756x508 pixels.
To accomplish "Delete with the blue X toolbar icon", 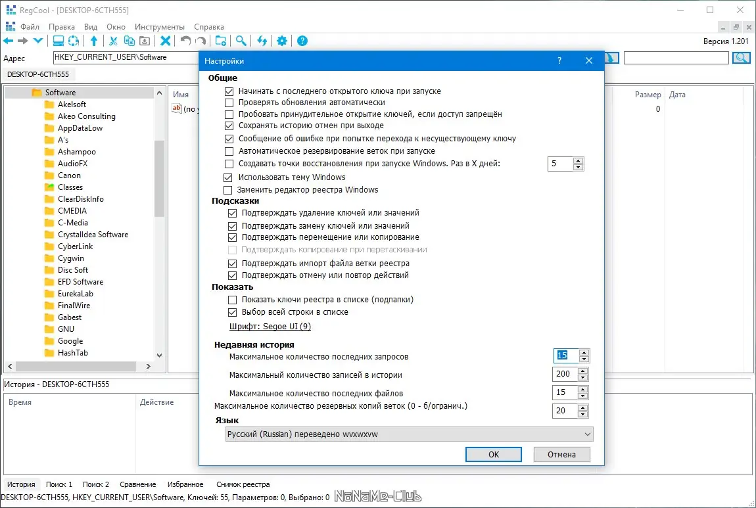I will tap(166, 41).
